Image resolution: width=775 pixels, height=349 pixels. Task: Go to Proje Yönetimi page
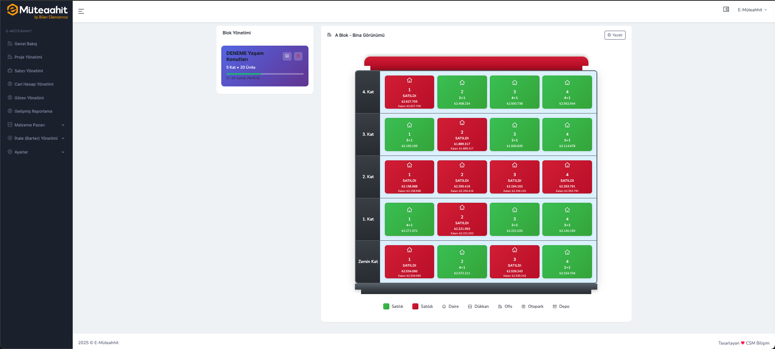coord(28,57)
